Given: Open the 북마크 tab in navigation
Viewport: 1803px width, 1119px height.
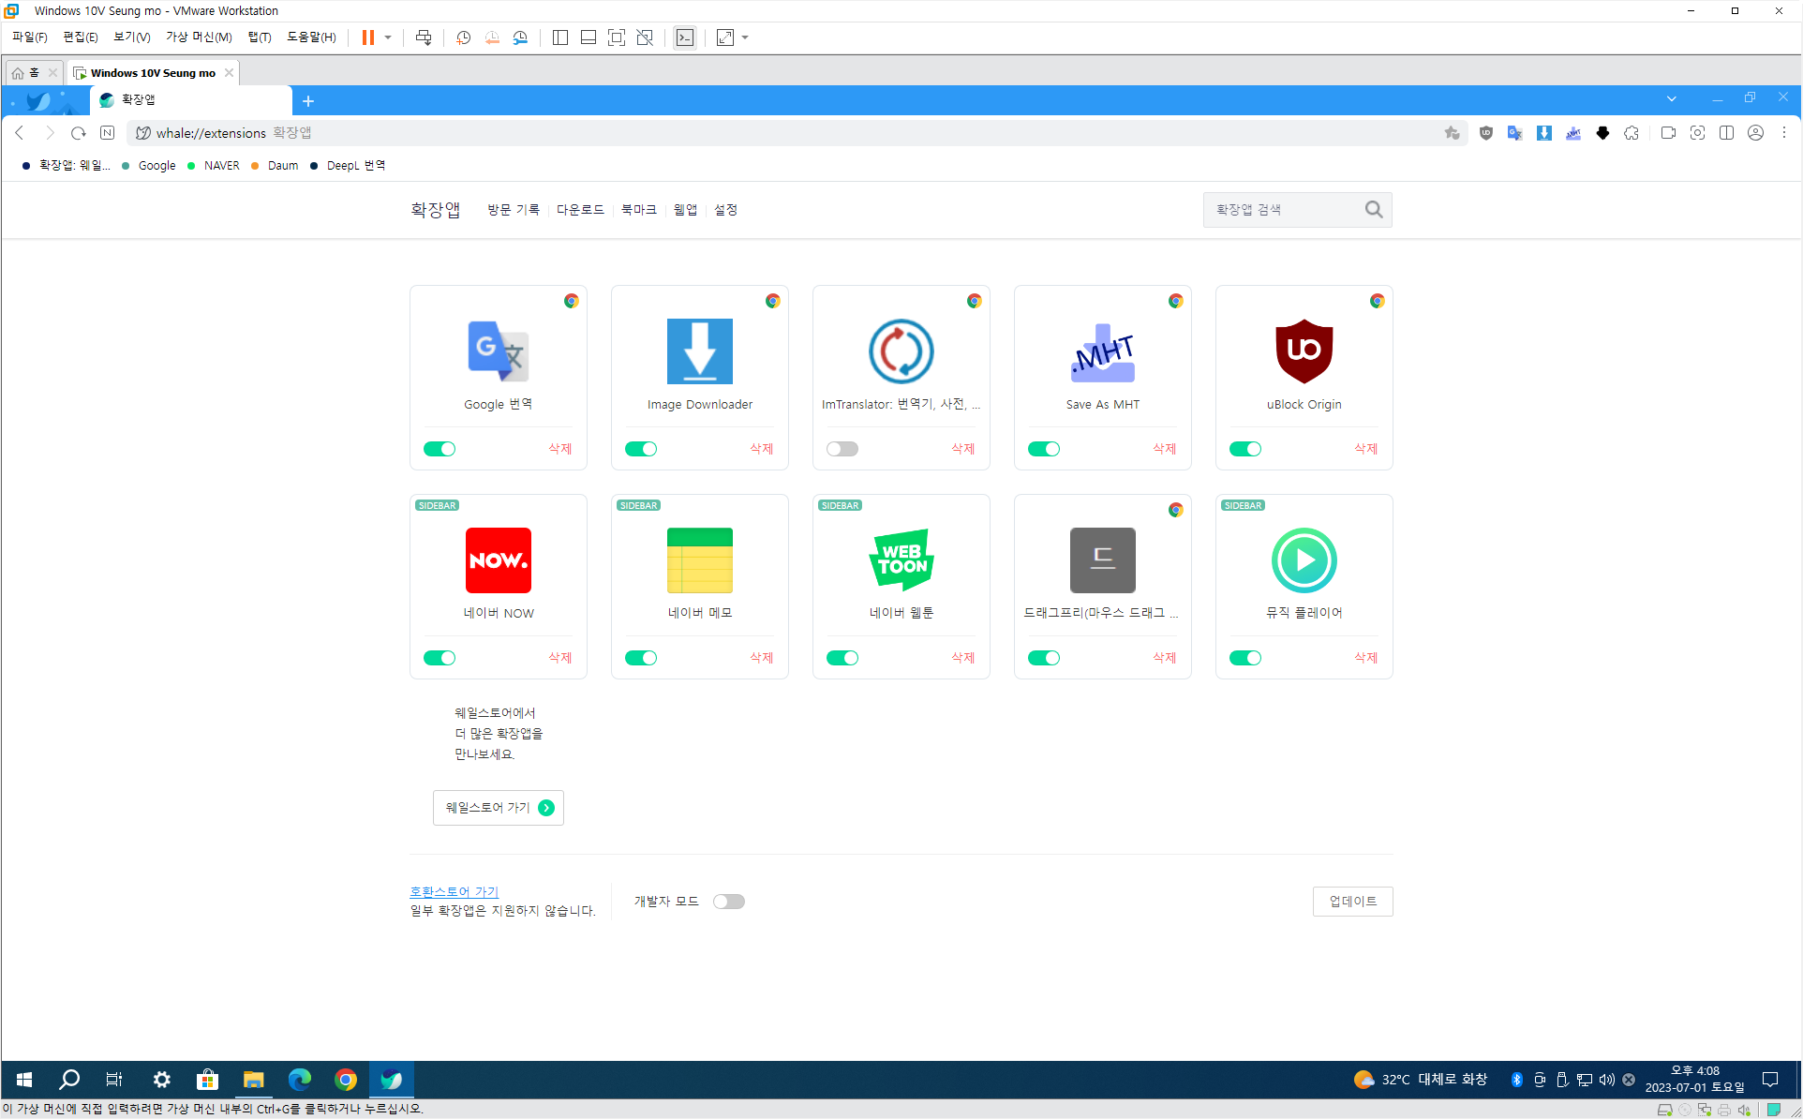Looking at the screenshot, I should point(638,210).
